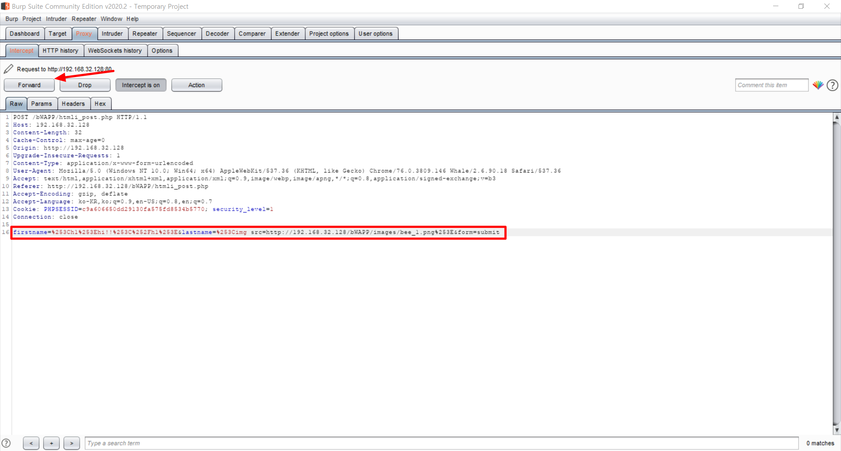
Task: Open the Intruder menu in menu bar
Action: (x=57, y=19)
